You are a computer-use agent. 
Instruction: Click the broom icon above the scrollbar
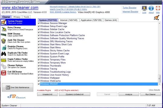[x=157, y=17]
